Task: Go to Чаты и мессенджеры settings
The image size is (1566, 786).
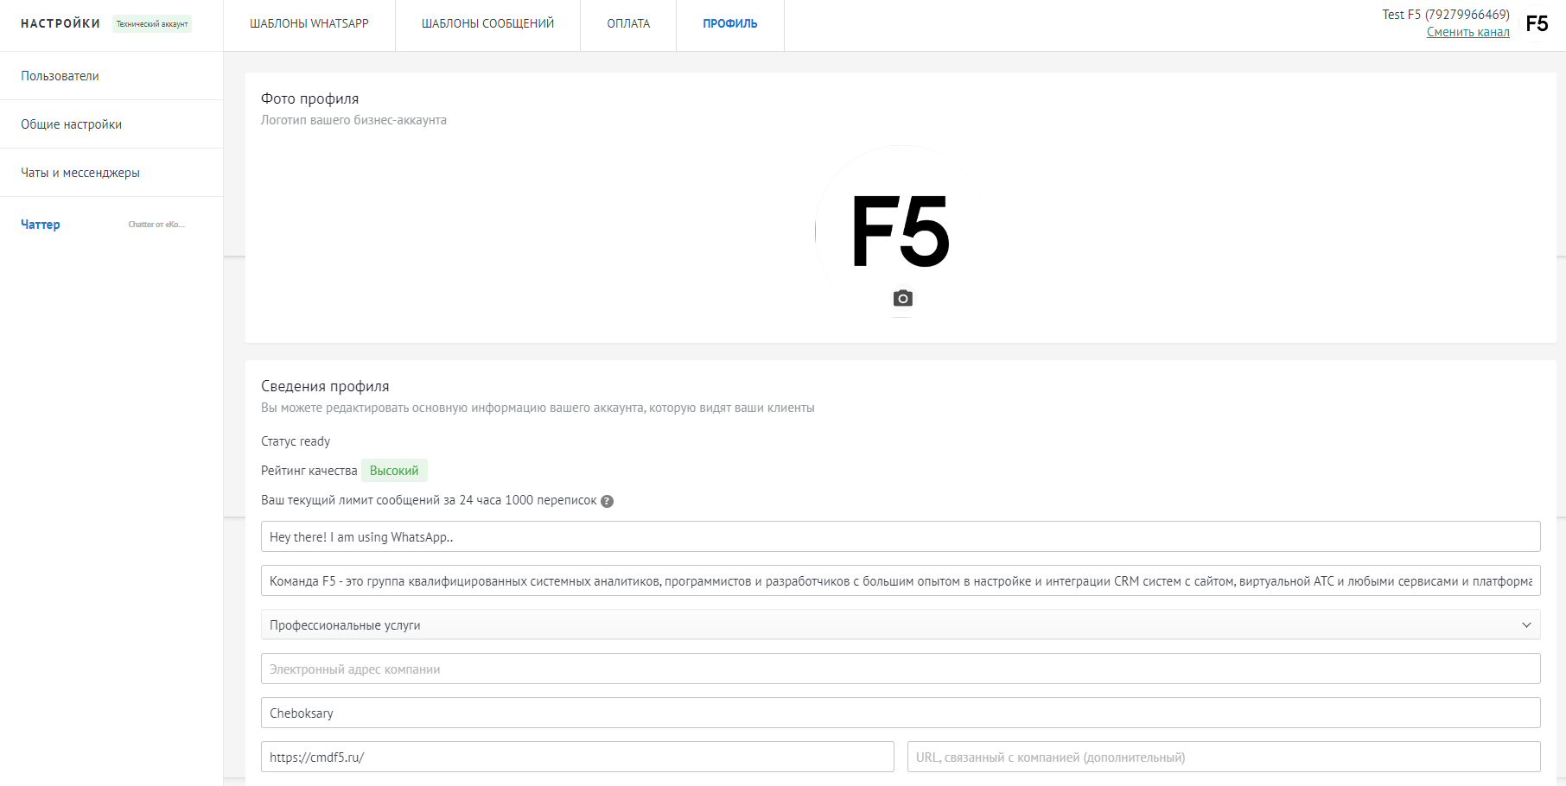Action: [111, 173]
